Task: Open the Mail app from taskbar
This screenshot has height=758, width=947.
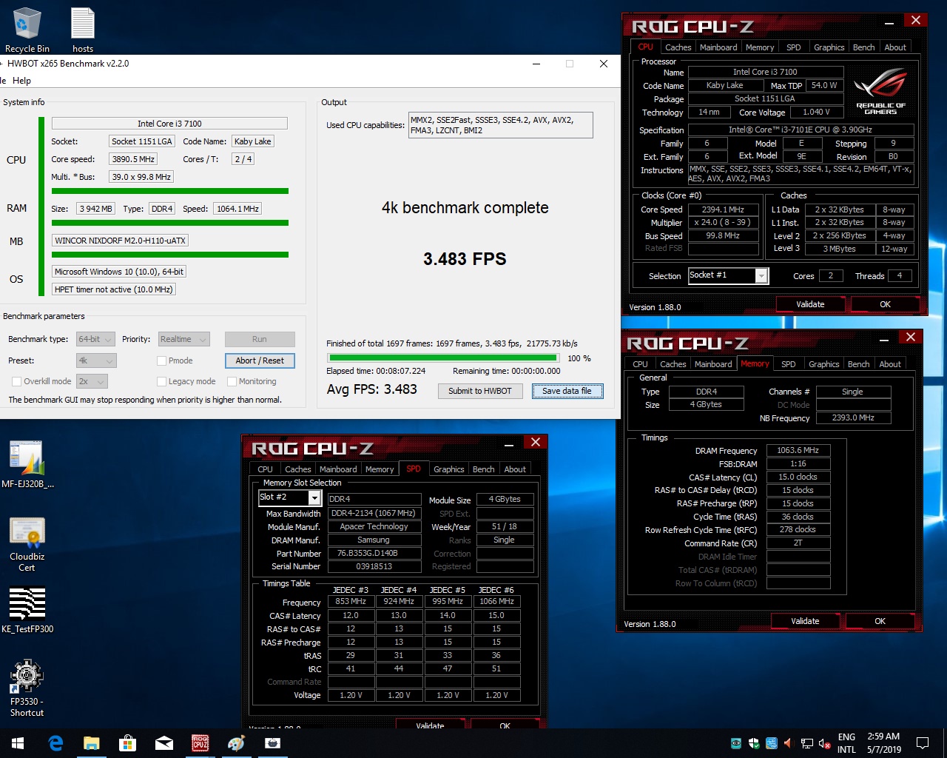Action: point(164,743)
